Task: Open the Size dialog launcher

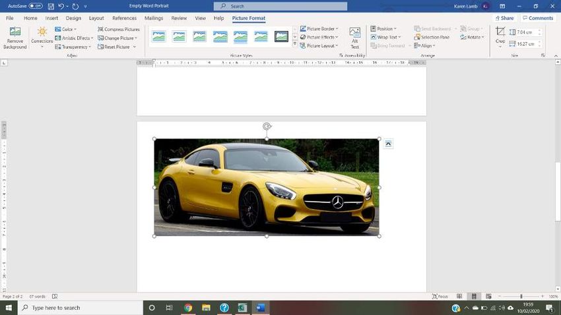Action: pos(543,55)
